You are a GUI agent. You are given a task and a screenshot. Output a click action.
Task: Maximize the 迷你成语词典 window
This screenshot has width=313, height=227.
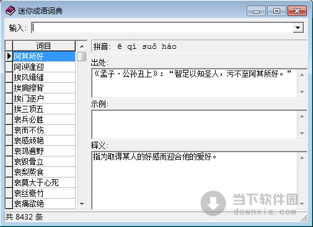(x=276, y=11)
